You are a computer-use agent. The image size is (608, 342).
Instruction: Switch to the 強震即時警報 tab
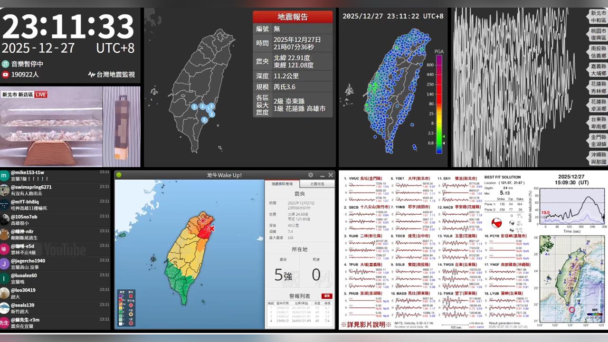[x=283, y=184]
